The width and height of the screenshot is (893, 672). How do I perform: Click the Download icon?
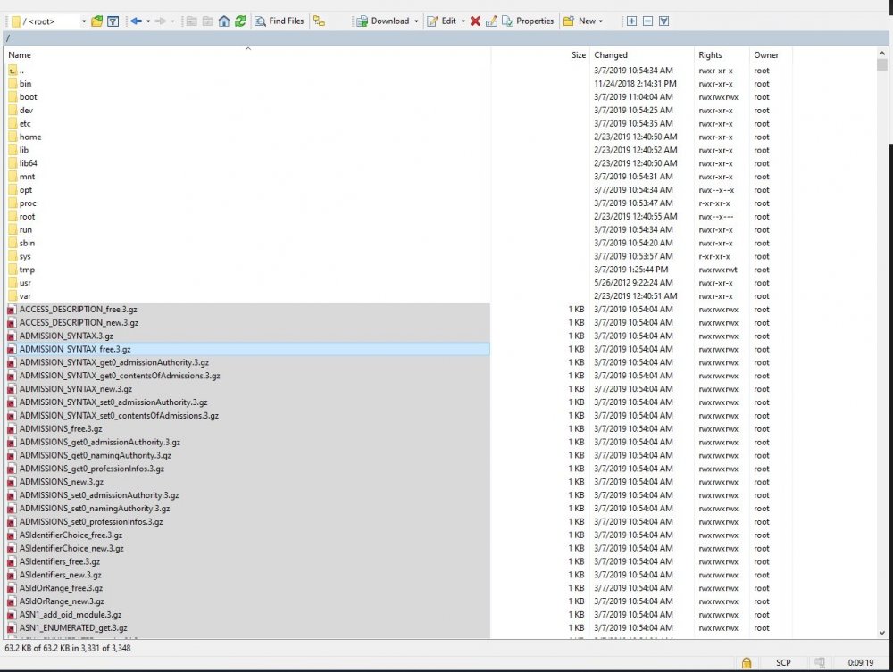point(362,21)
